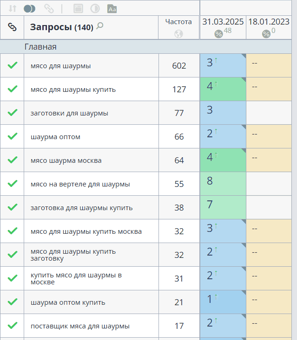Toggle the checkmark for 'мясо для шаурмы'
This screenshot has height=340, width=297.
pos(13,65)
